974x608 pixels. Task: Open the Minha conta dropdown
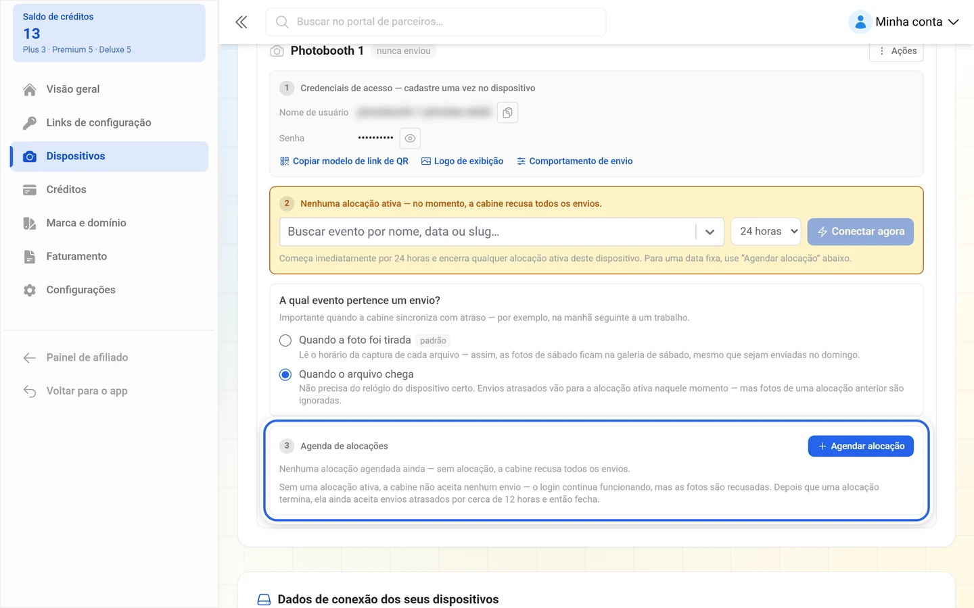[x=905, y=22]
